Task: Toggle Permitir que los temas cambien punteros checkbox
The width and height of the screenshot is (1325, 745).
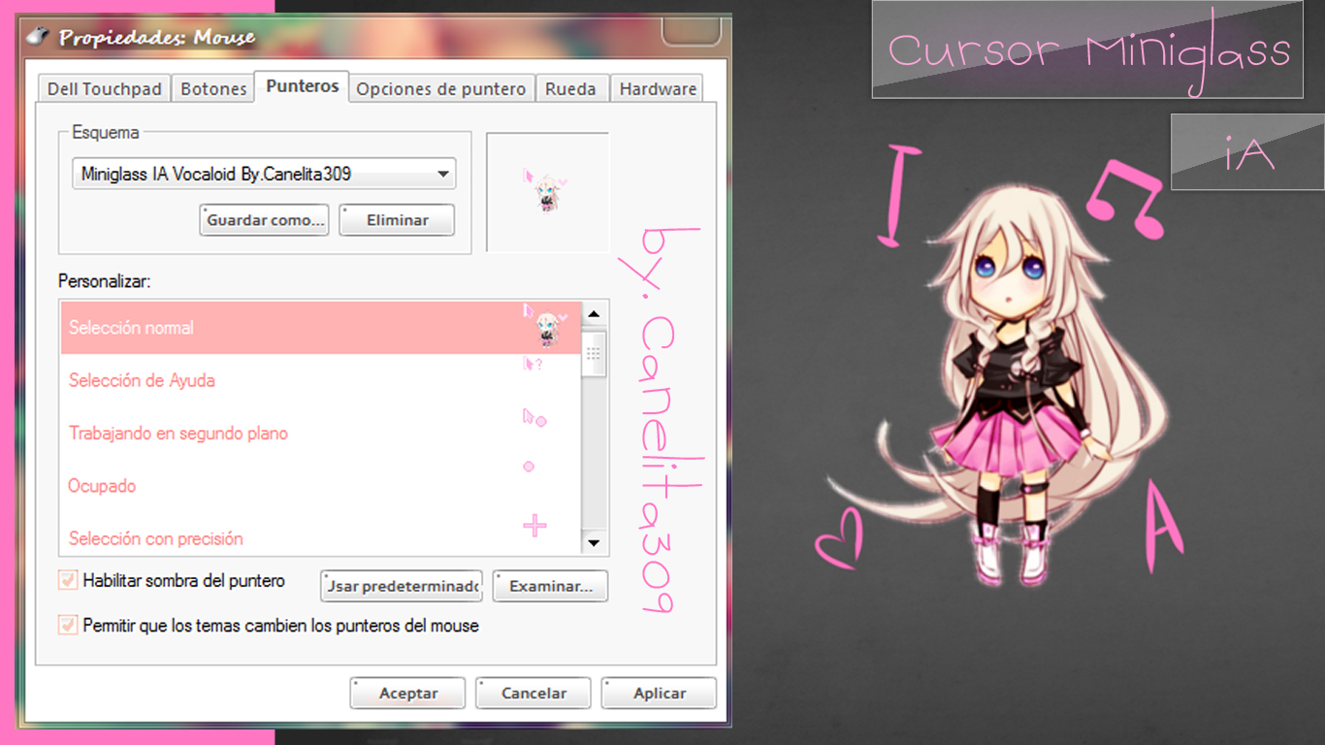Action: [x=68, y=625]
